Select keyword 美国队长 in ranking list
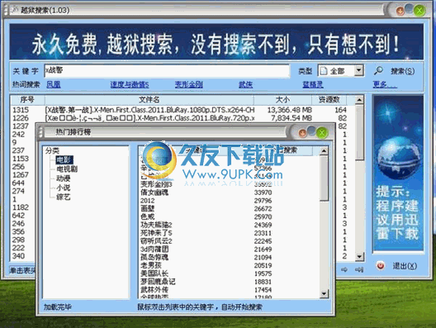Viewport: 436px width, 328px height. (x=154, y=273)
